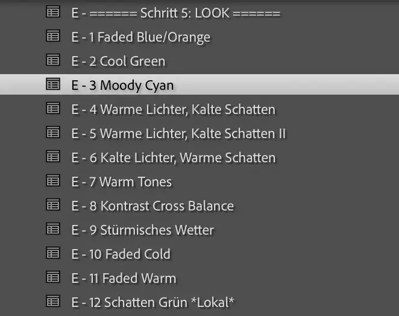The width and height of the screenshot is (399, 316).
Task: Apply the E - 2 Cool Green preset
Action: pos(199,61)
